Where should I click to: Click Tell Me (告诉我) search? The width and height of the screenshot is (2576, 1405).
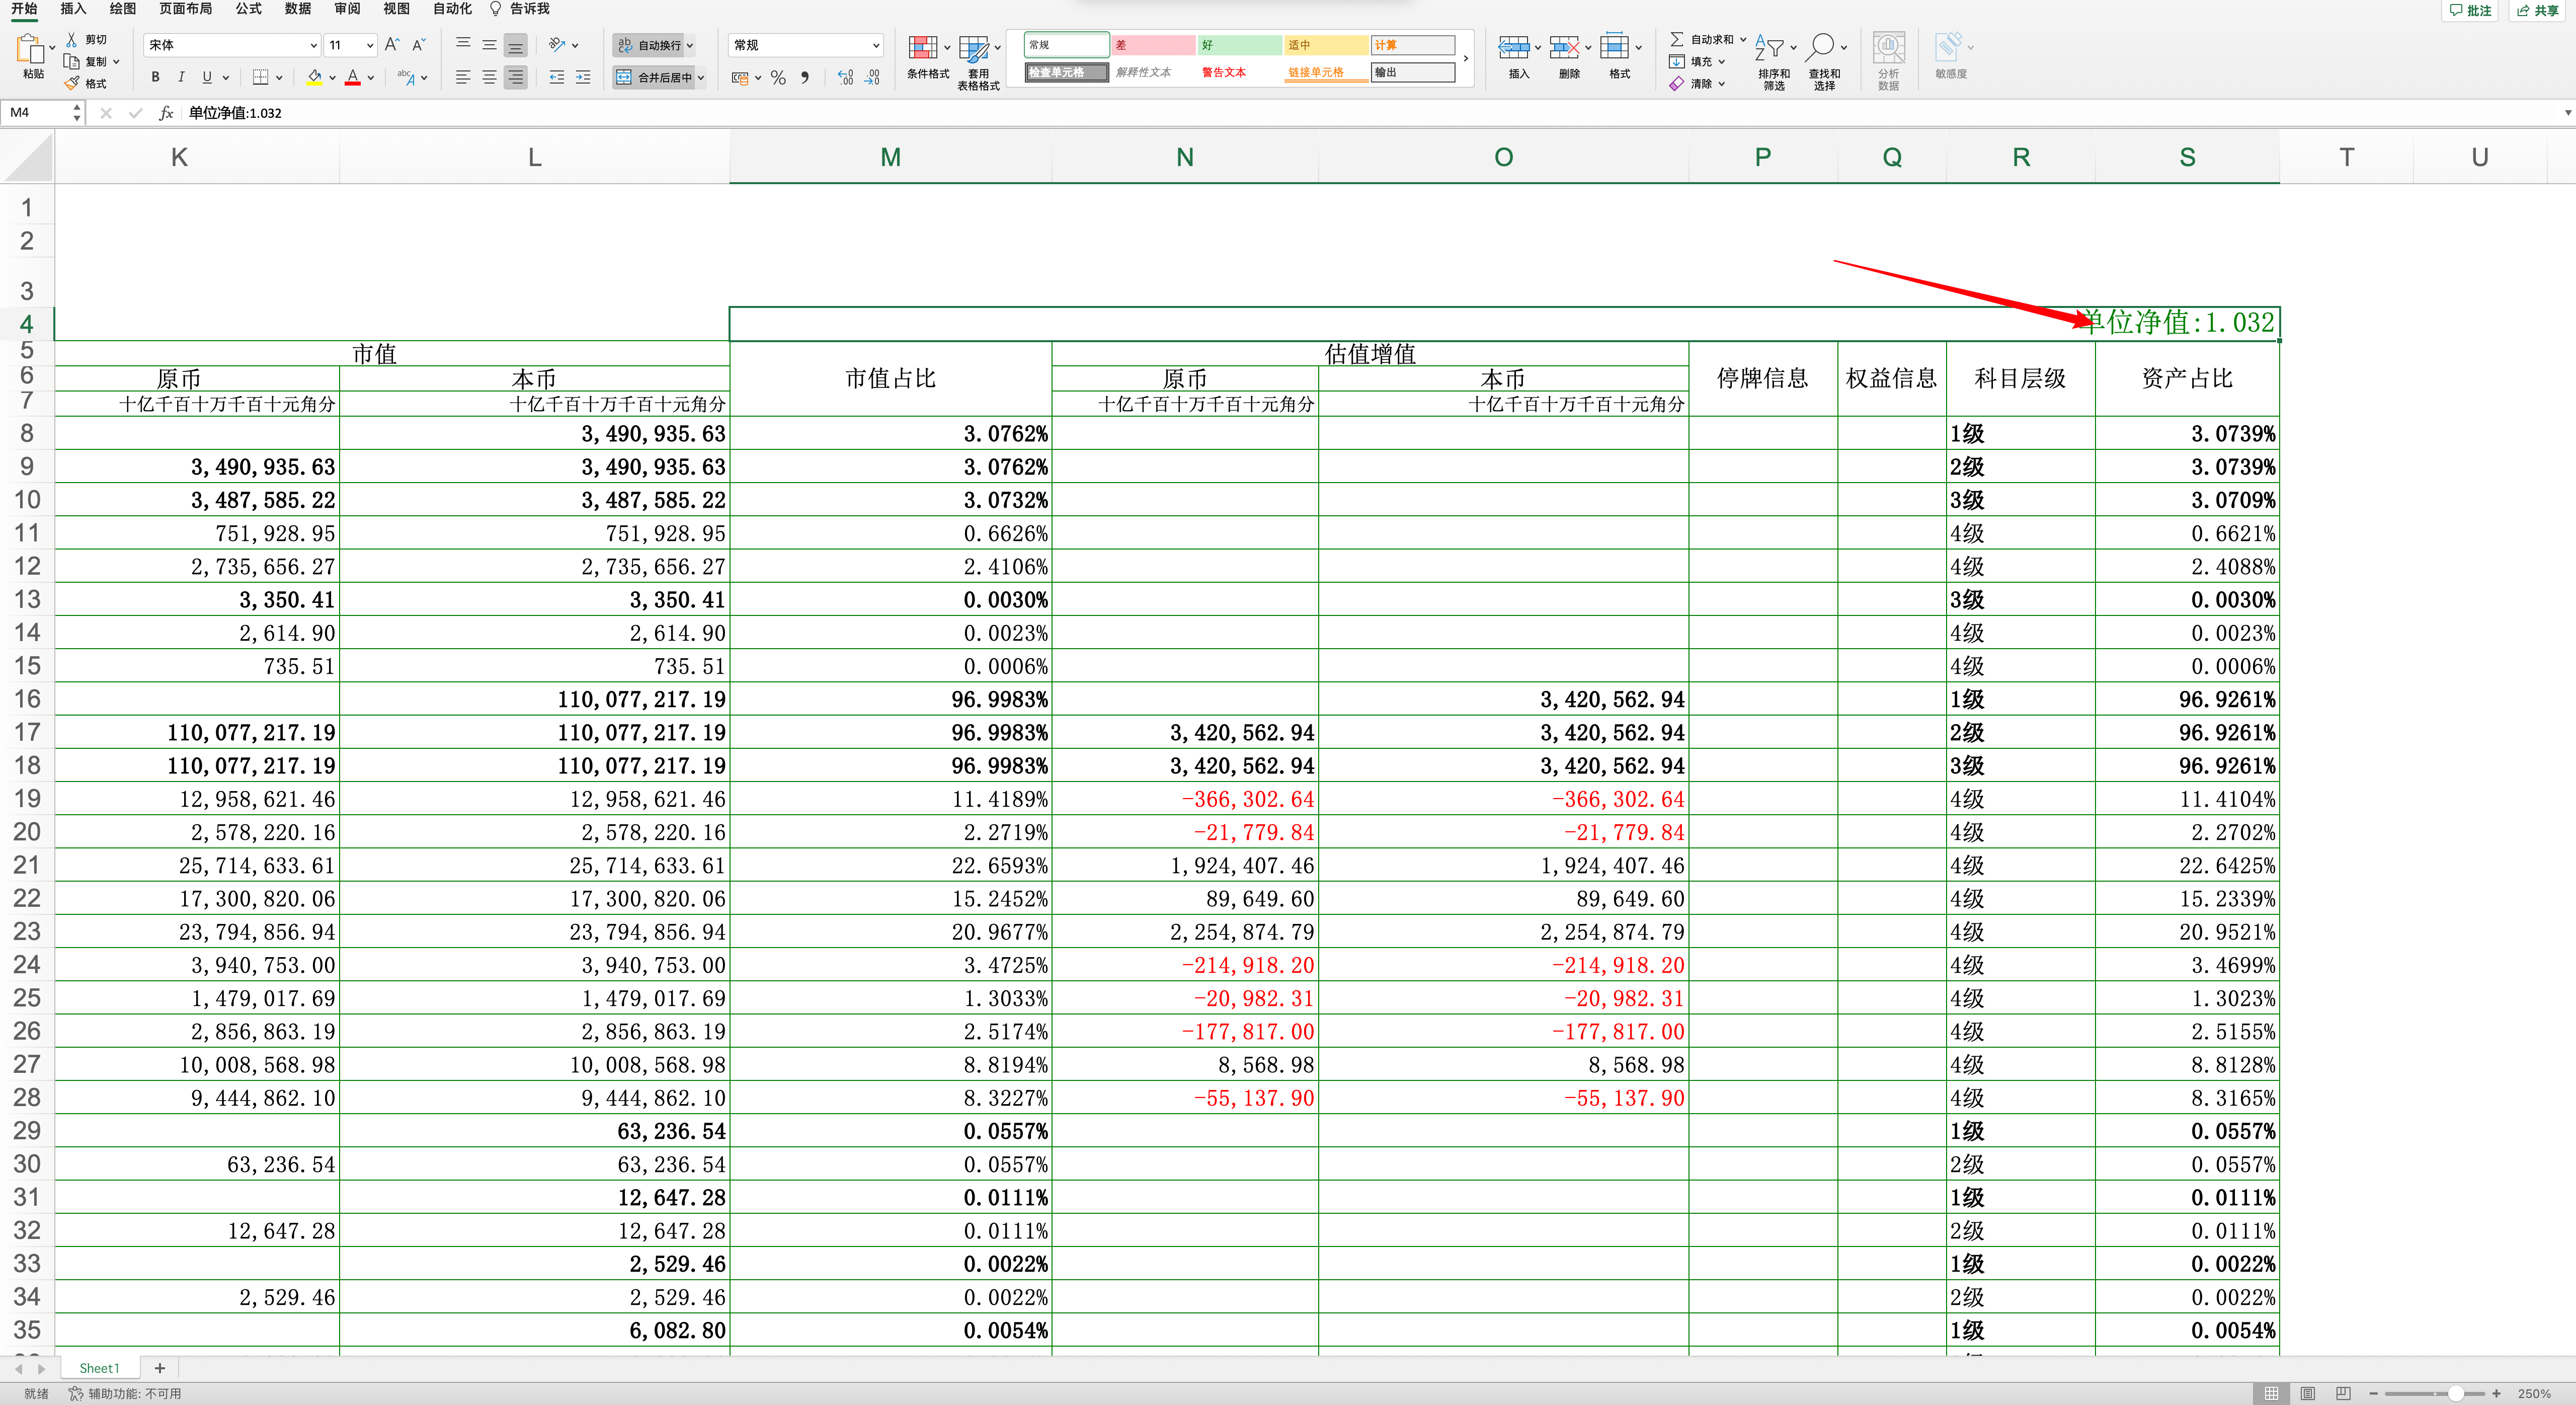519,9
